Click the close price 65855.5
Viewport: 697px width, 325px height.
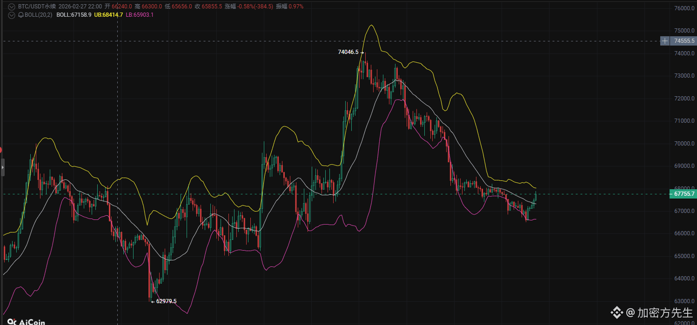click(x=212, y=7)
